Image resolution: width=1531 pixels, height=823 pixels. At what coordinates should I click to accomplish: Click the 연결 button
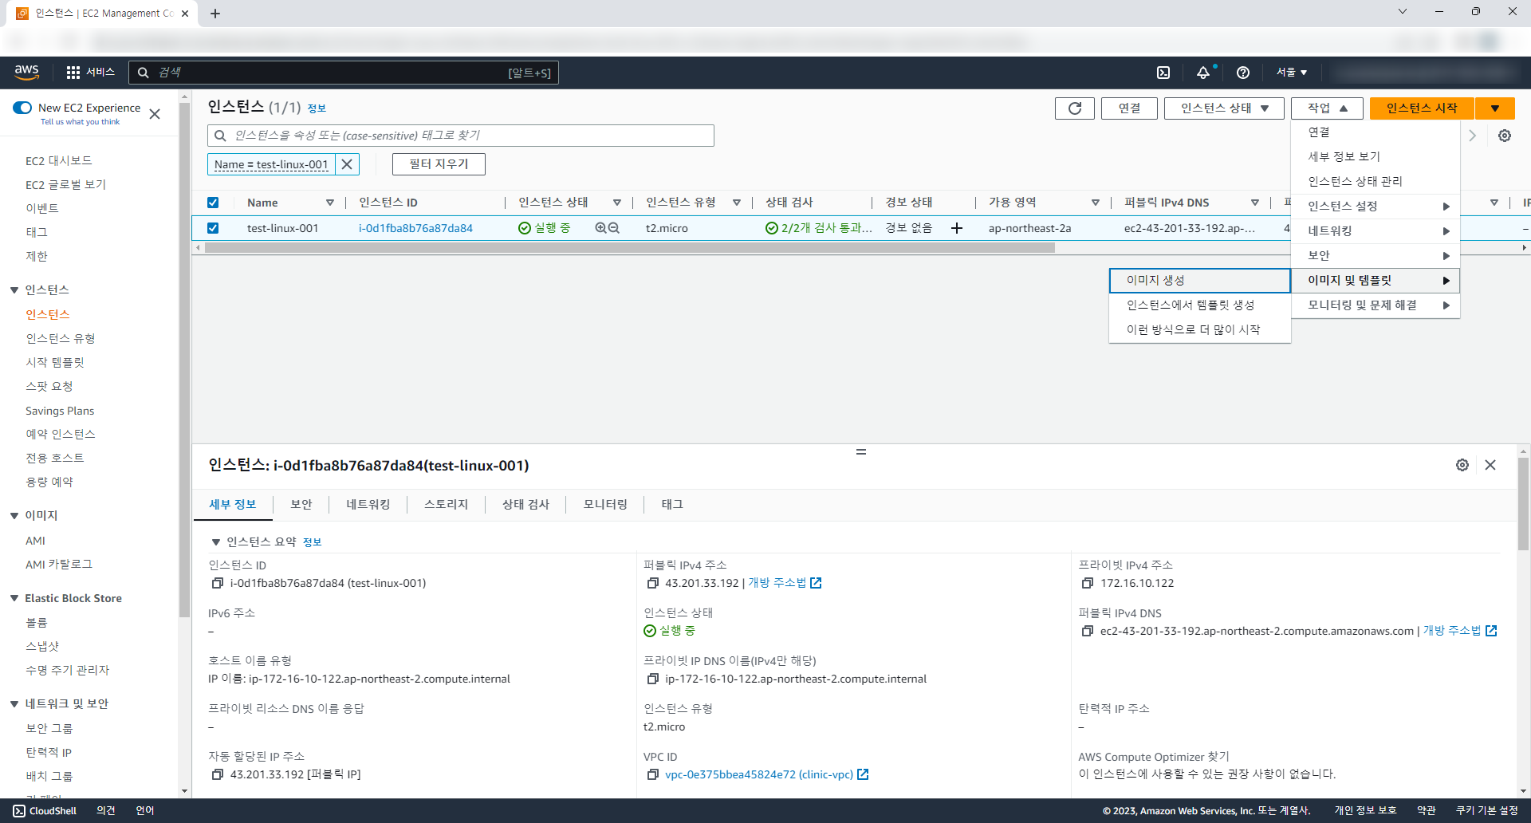1129,108
